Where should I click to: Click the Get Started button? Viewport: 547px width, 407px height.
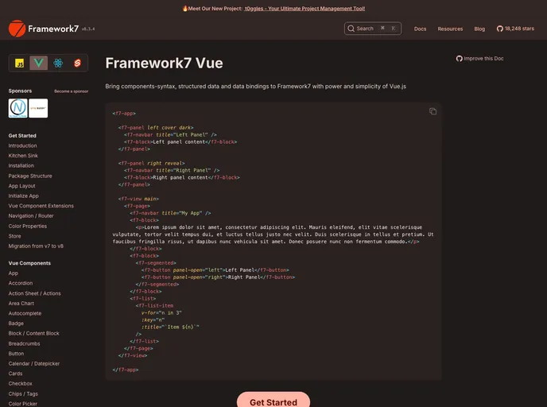click(273, 401)
